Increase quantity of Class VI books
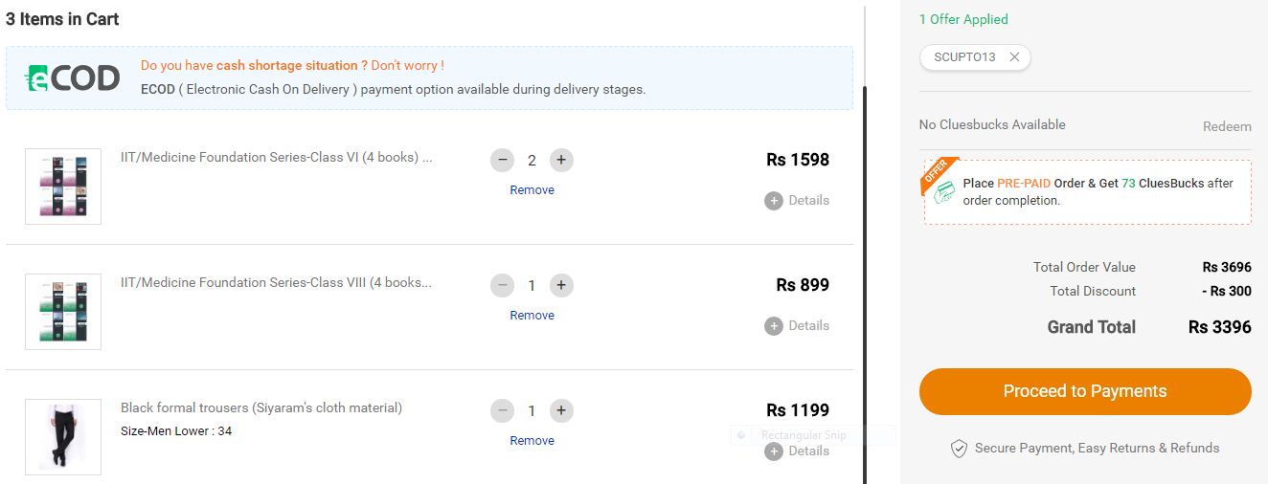1268x484 pixels. point(561,160)
